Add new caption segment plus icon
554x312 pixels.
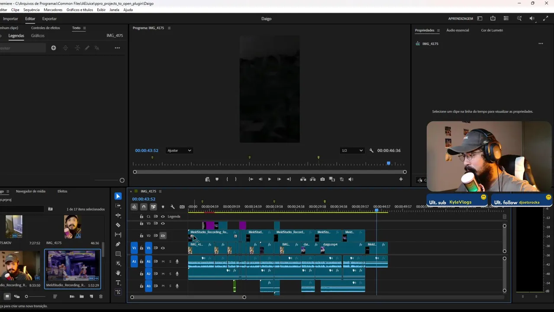pos(53,48)
